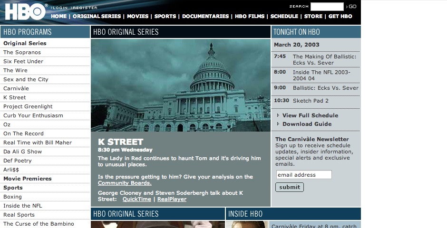Open STORE navigation item
The image size is (447, 228).
click(x=313, y=16)
